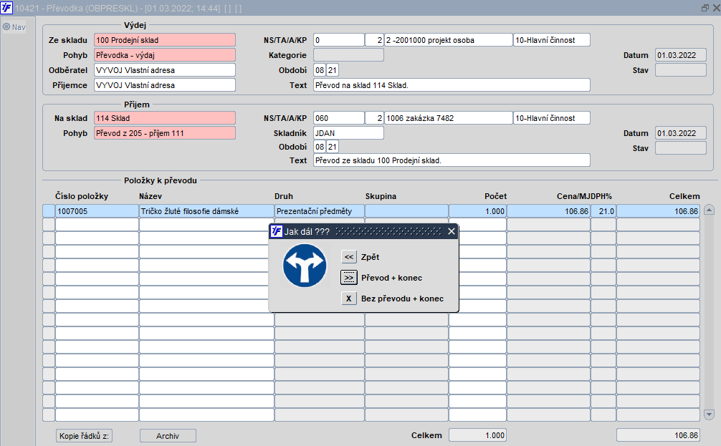
Task: Click the total Počet summary field 1.000
Action: tap(477, 435)
